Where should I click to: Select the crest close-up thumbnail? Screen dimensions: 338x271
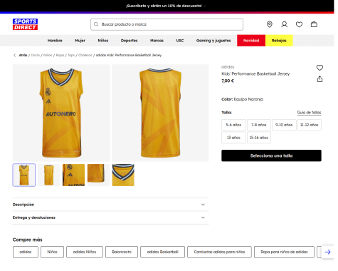click(73, 175)
